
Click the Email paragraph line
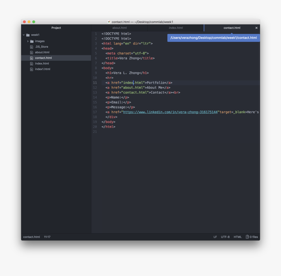[x=118, y=102]
